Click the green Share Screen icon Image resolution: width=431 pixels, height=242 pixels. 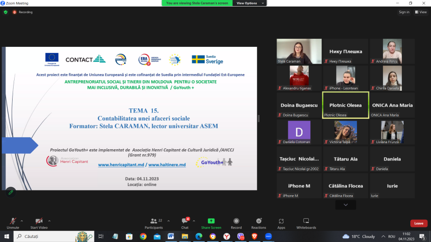211,221
